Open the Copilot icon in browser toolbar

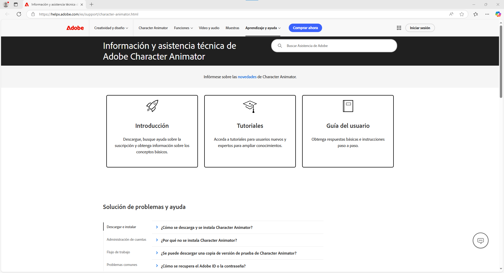498,14
